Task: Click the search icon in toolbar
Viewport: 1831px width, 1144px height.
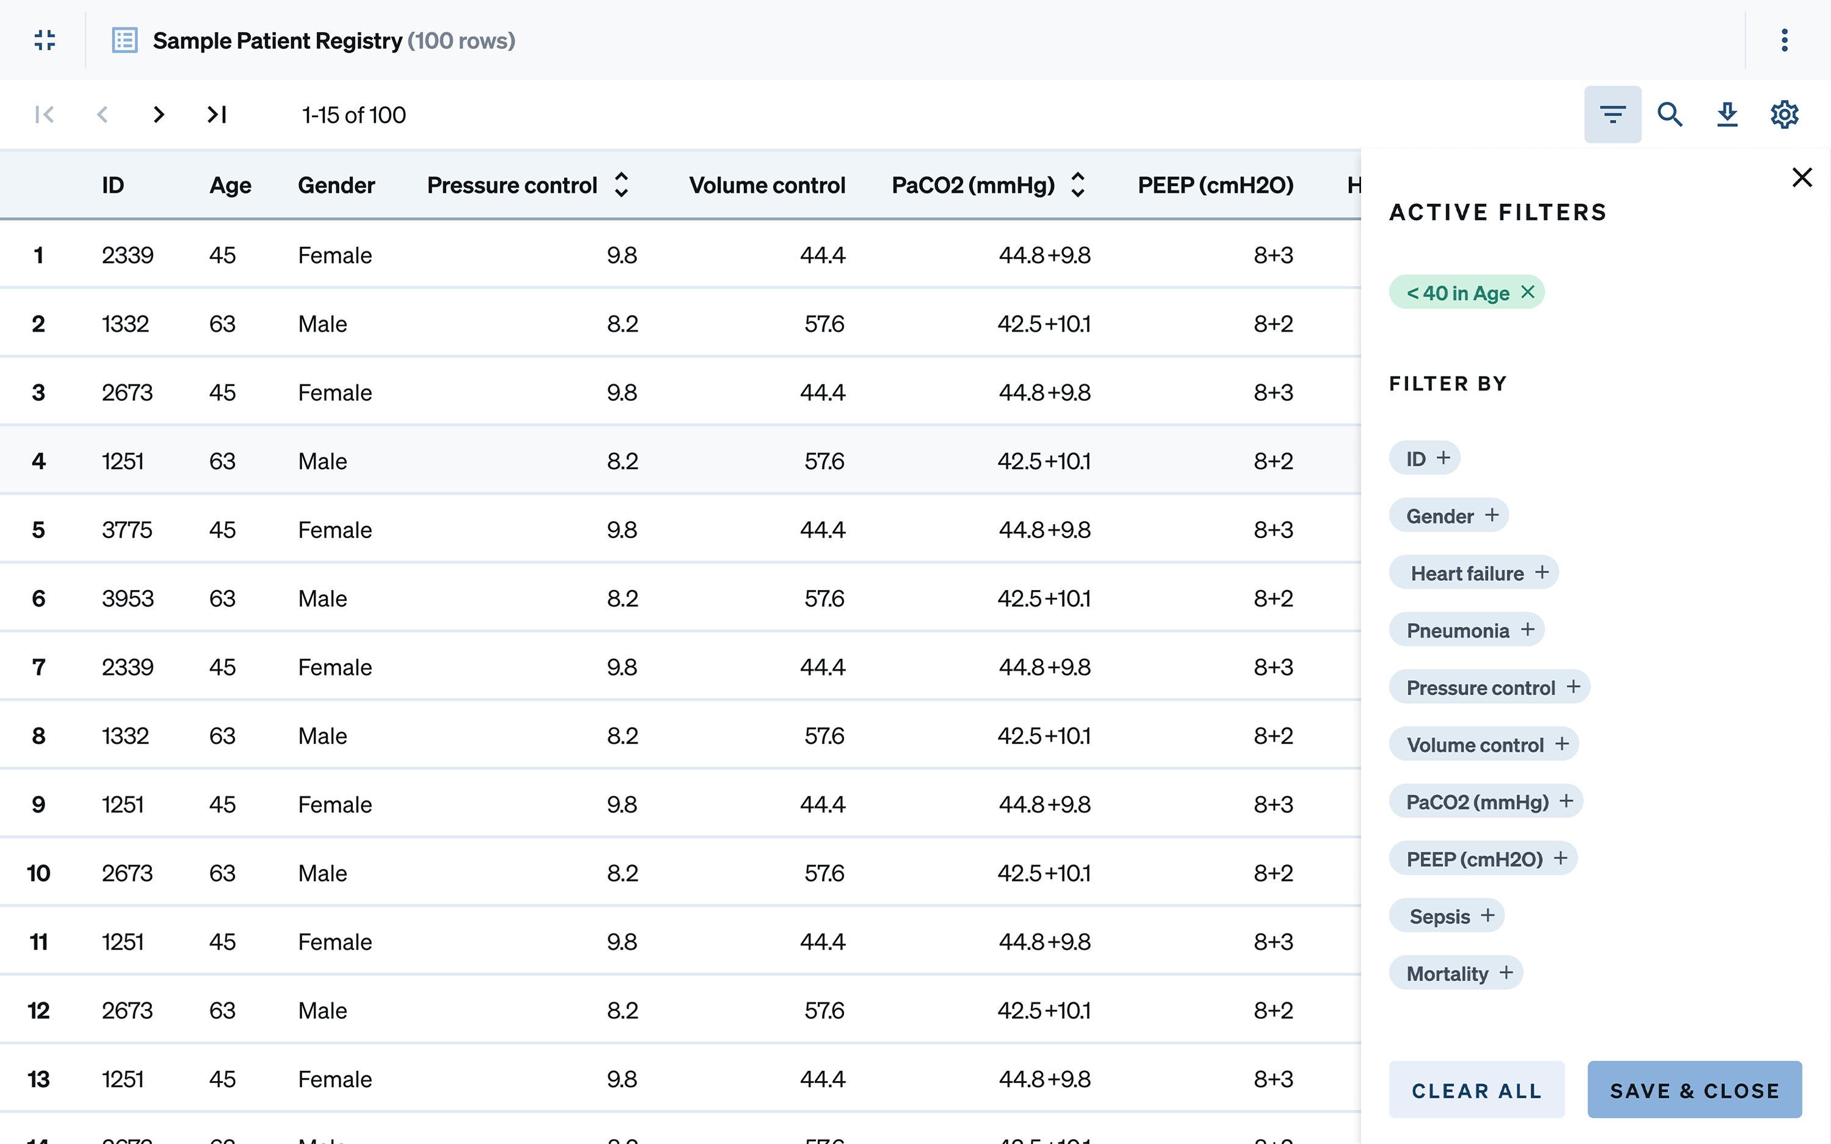Action: pyautogui.click(x=1670, y=115)
